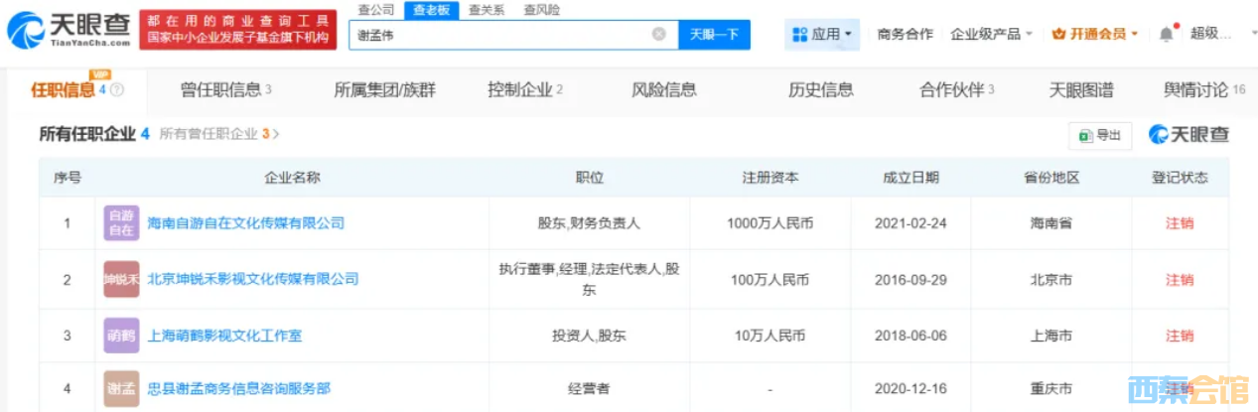The height and width of the screenshot is (412, 1258).
Task: Click the 股东,财务负责人 position cell
Action: [589, 223]
